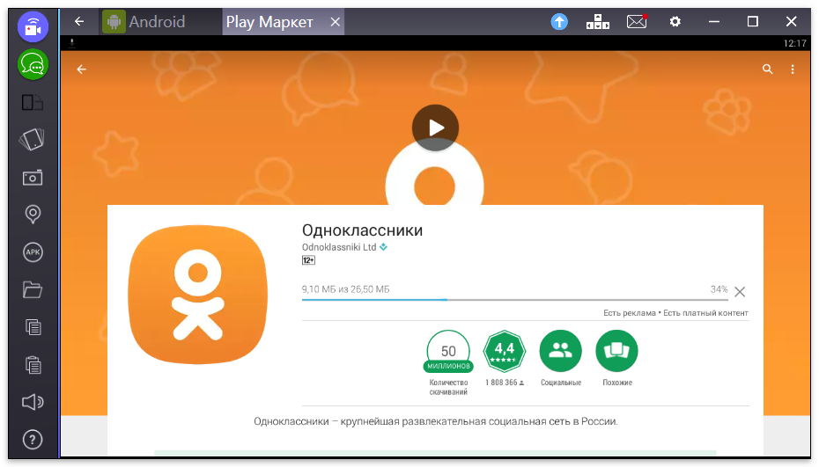Open the mail notifications envelope
The image size is (819, 467).
(x=636, y=21)
